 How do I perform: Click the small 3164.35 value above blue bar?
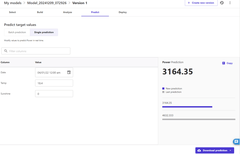(167, 103)
